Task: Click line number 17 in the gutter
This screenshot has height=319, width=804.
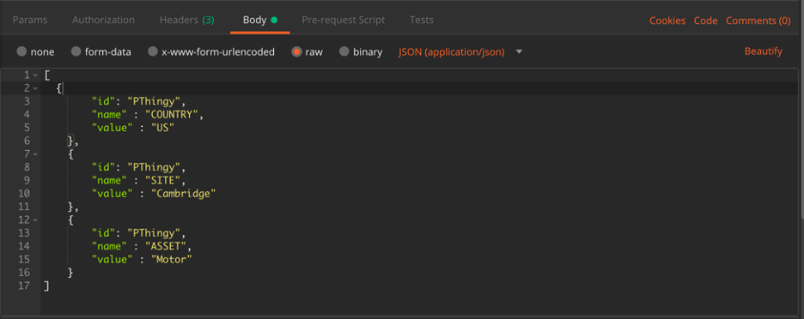Action: click(x=24, y=286)
